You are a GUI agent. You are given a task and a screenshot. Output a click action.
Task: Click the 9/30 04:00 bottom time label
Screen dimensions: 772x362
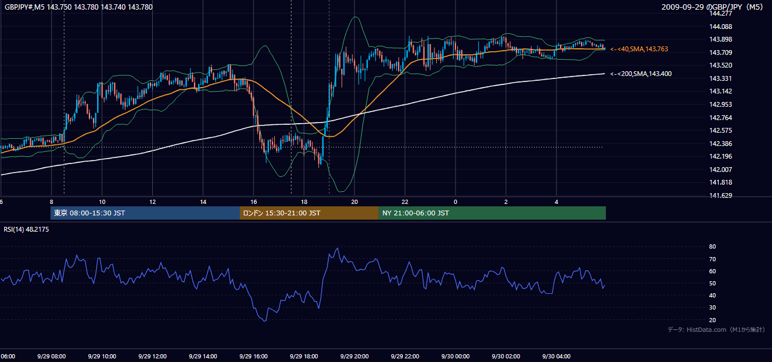point(556,357)
